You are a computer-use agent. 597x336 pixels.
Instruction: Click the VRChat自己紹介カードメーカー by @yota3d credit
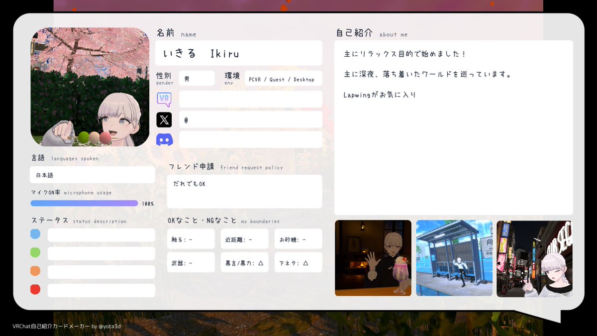[x=67, y=327]
